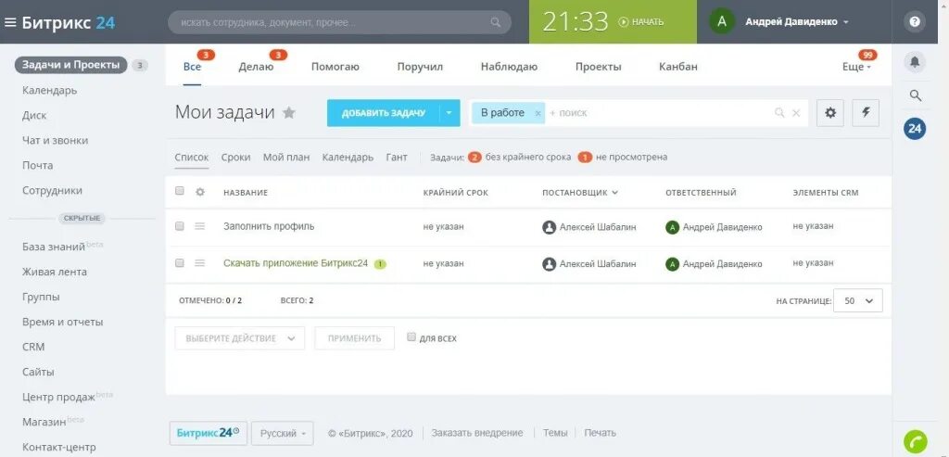Click the lightning bolt robots button
The image size is (949, 457).
click(x=866, y=112)
